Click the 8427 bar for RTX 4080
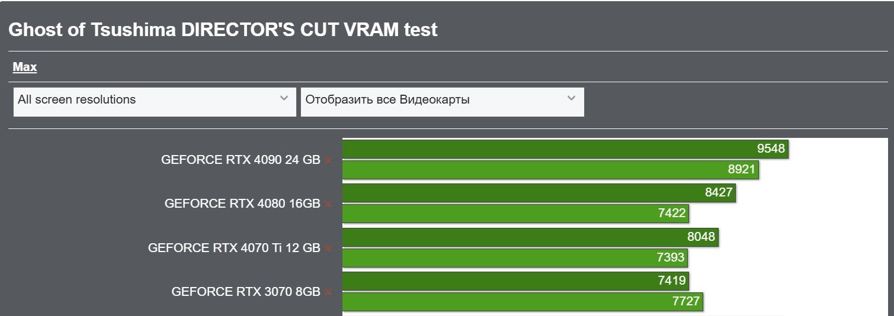The width and height of the screenshot is (894, 316). point(539,192)
